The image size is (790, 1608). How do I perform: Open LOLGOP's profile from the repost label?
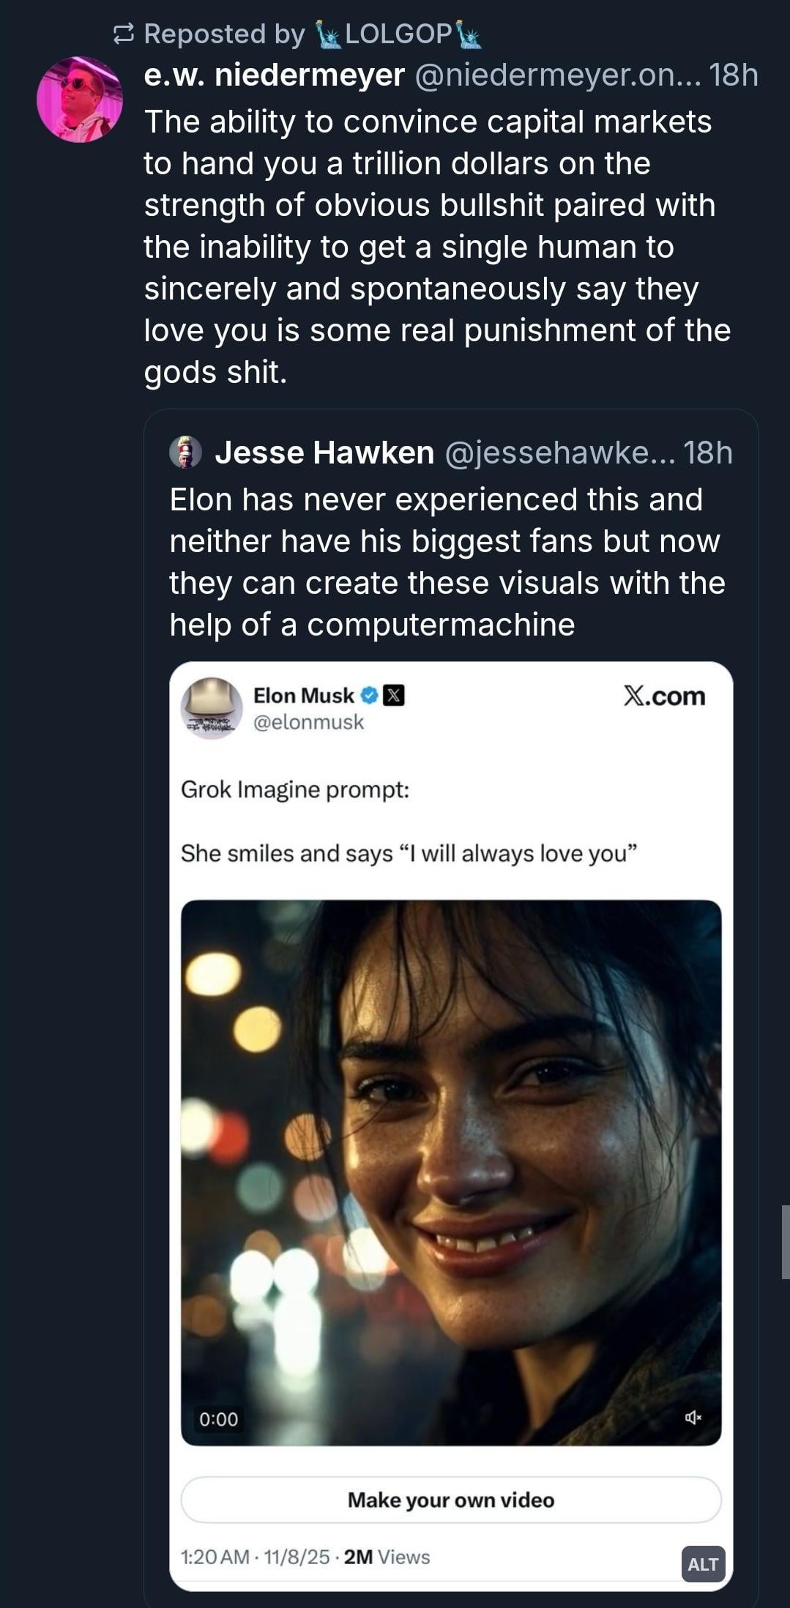click(x=398, y=34)
